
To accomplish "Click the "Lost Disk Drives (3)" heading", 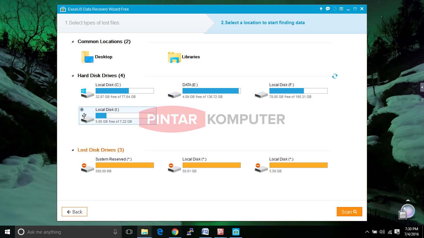I will pyautogui.click(x=101, y=150).
